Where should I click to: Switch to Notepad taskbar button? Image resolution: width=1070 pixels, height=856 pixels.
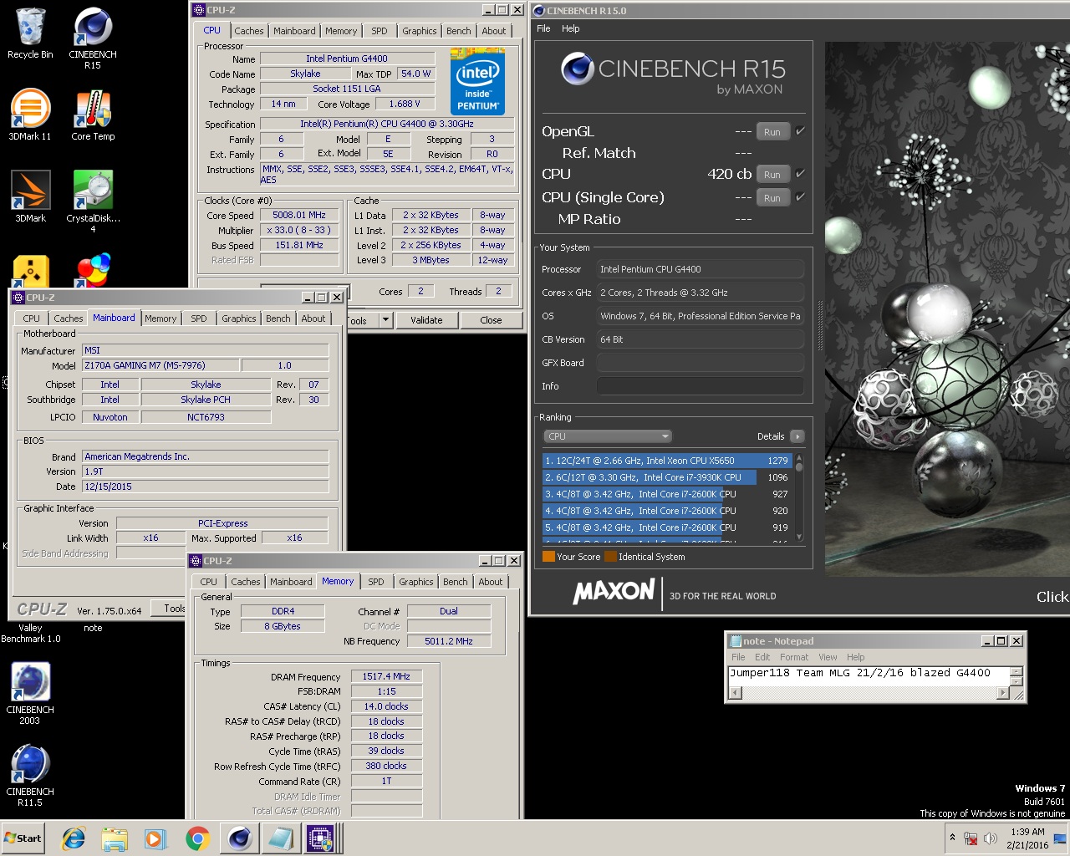pyautogui.click(x=280, y=838)
